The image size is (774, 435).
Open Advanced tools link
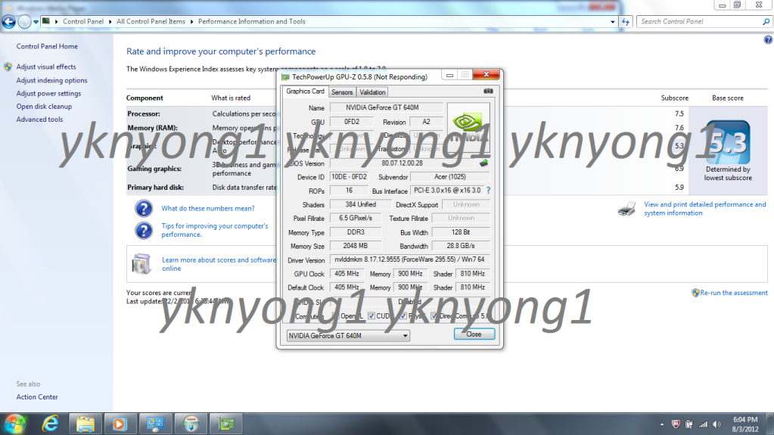(x=39, y=120)
